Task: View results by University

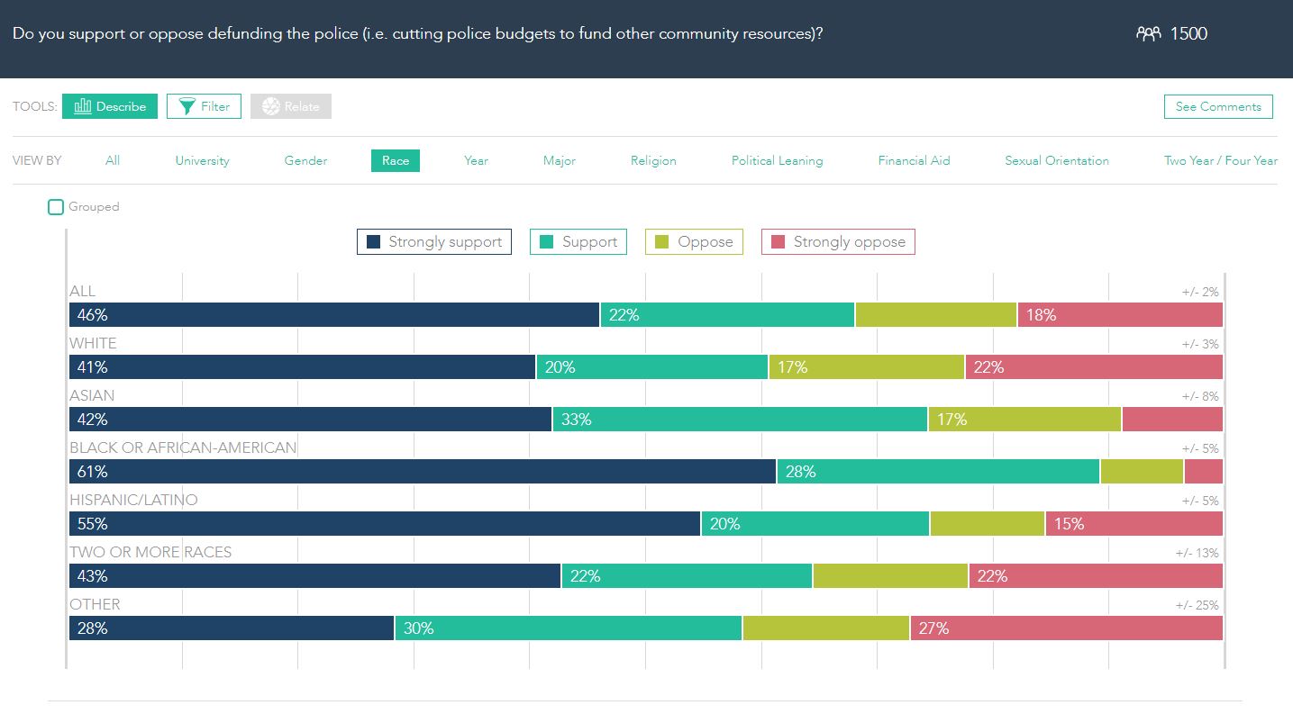Action: coord(202,160)
